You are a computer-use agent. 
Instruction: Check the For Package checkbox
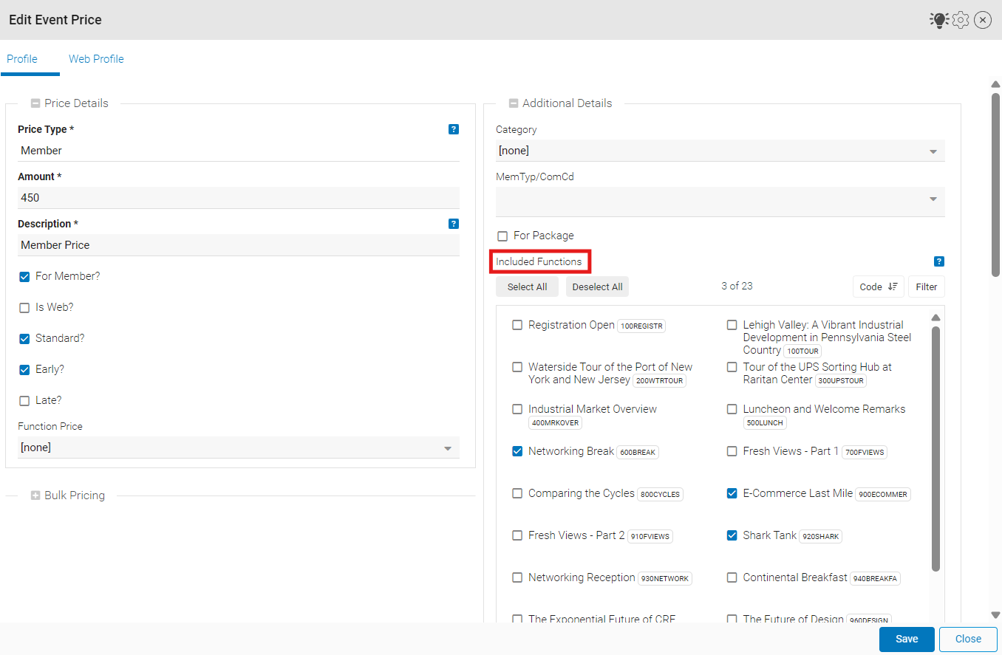[502, 236]
